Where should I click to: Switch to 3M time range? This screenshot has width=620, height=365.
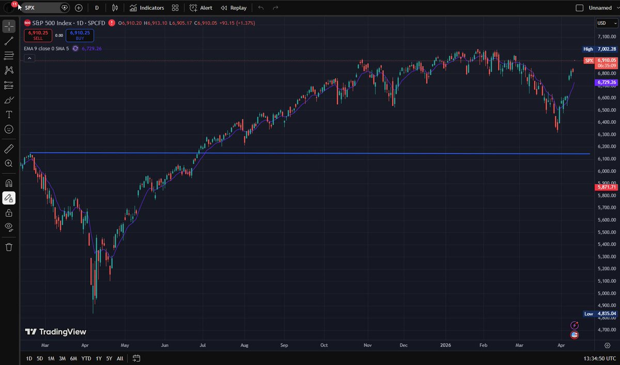pyautogui.click(x=62, y=358)
